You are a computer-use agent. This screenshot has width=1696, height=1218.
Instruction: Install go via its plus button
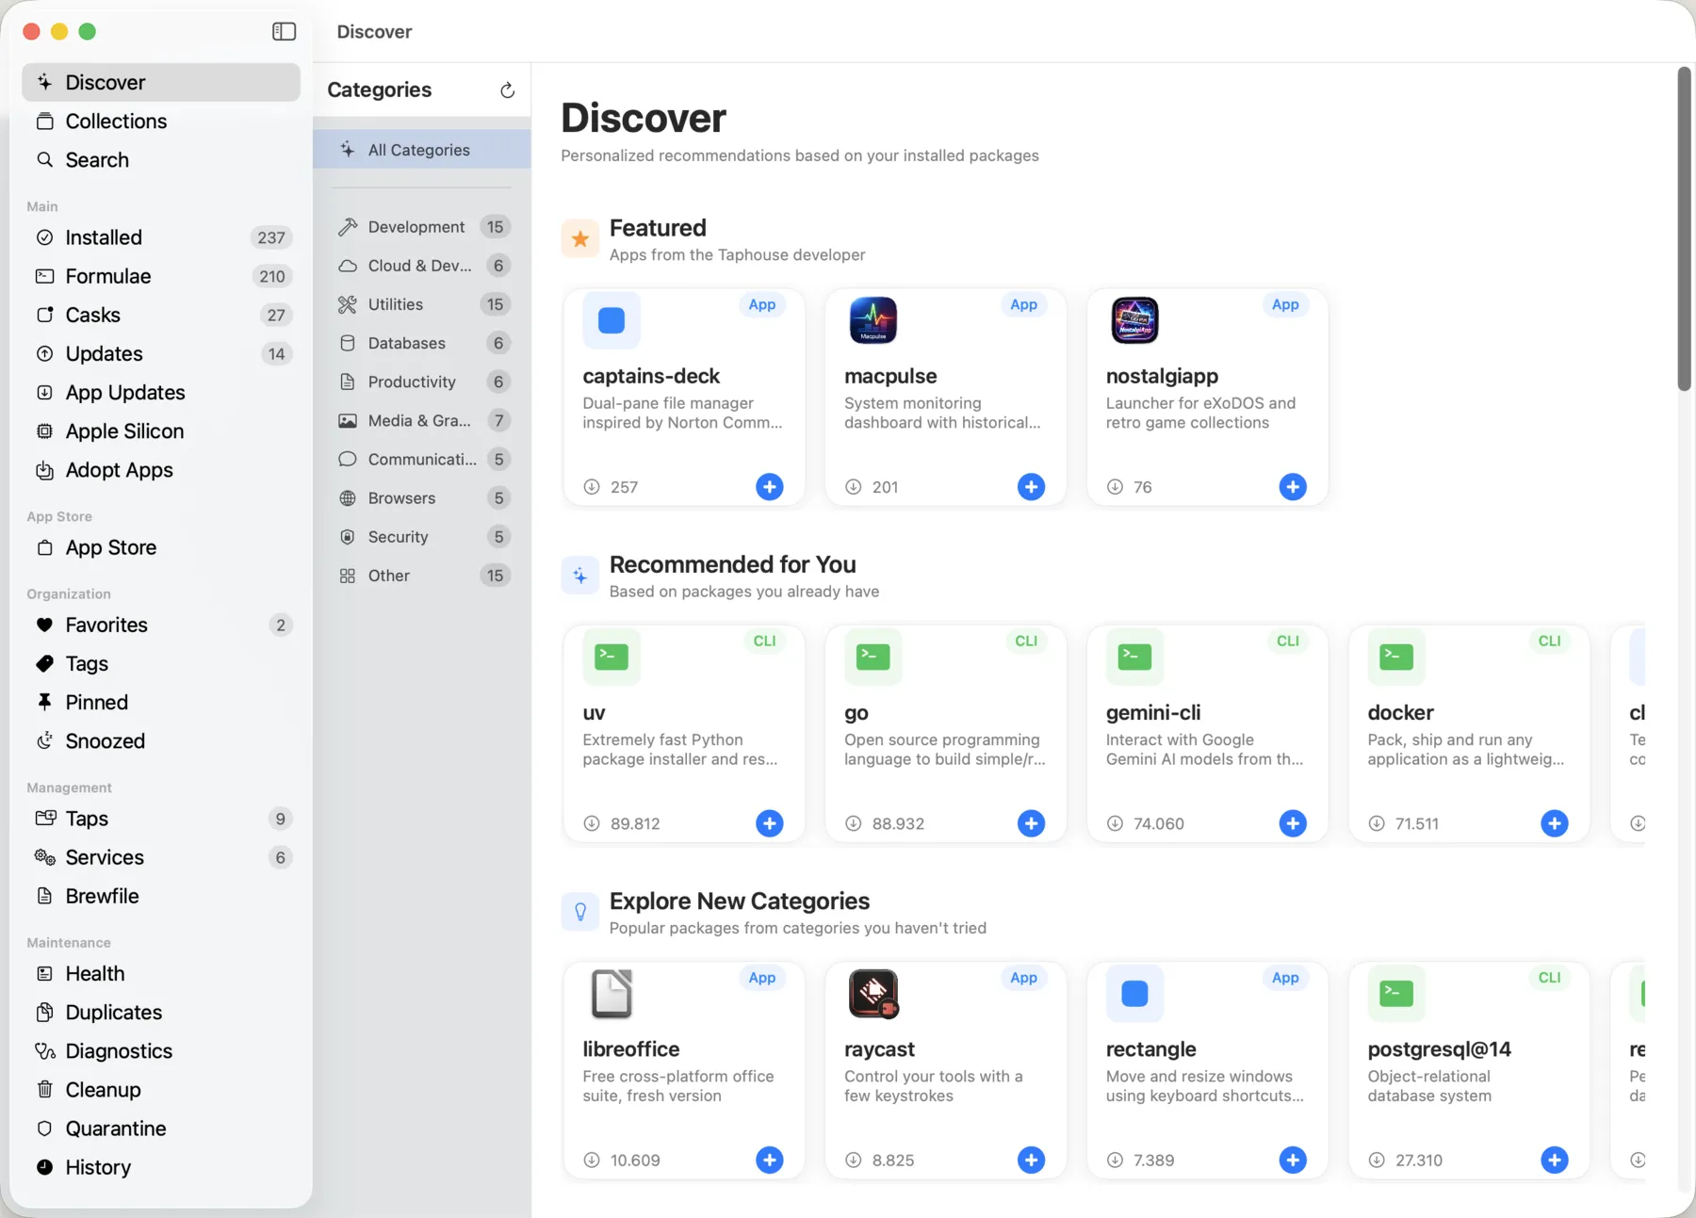click(1032, 823)
